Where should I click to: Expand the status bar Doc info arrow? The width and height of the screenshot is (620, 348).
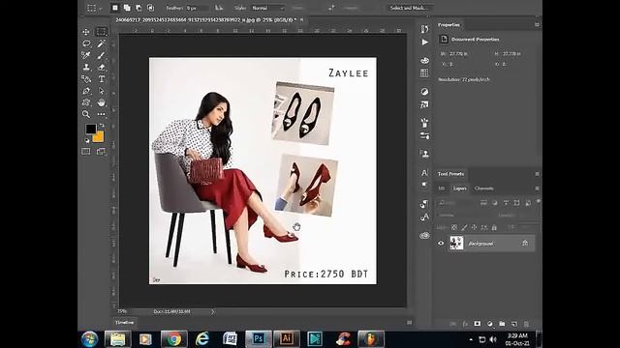point(213,311)
